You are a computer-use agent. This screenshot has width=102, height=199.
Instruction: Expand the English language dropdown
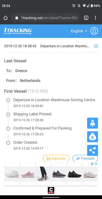[79, 31]
